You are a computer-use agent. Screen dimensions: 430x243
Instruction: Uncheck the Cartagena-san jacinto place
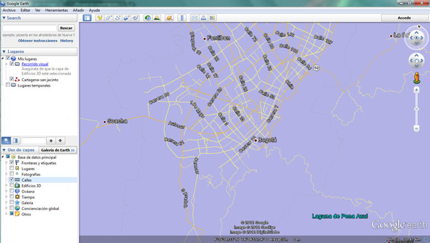[x=11, y=79]
